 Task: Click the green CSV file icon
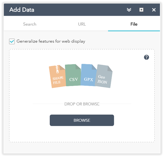point(73,75)
